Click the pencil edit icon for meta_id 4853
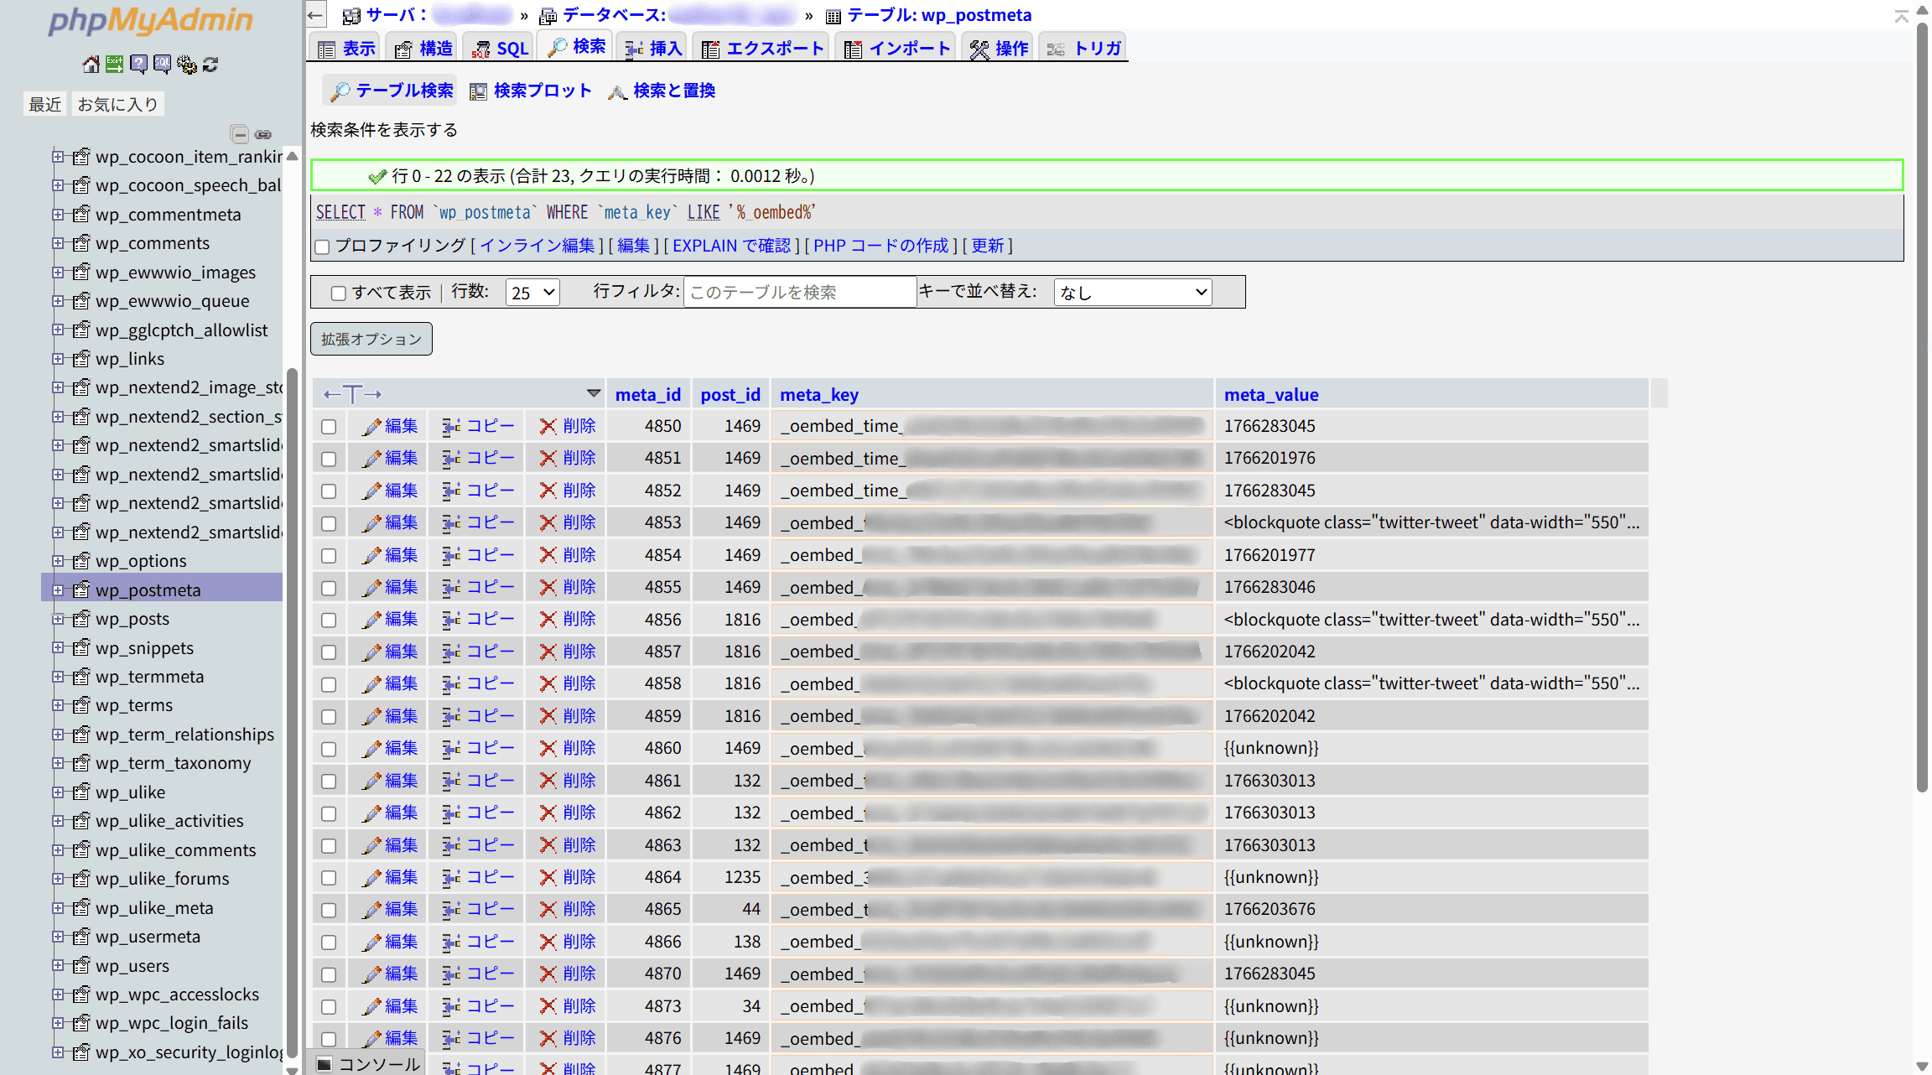1932x1075 pixels. tap(371, 523)
